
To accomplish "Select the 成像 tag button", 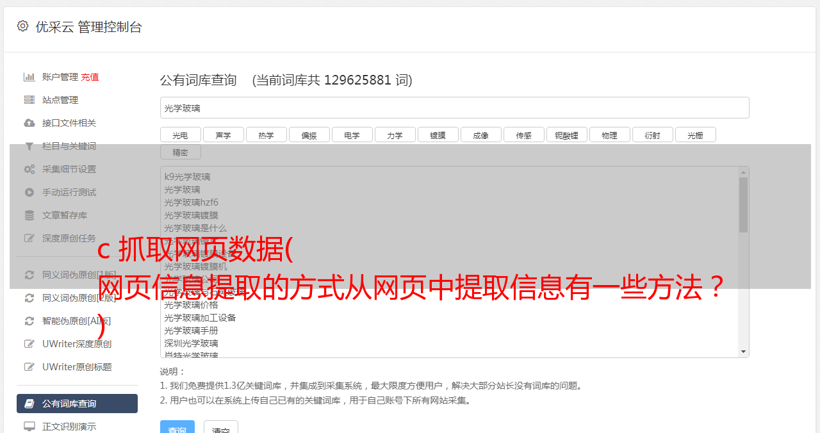I will 480,135.
